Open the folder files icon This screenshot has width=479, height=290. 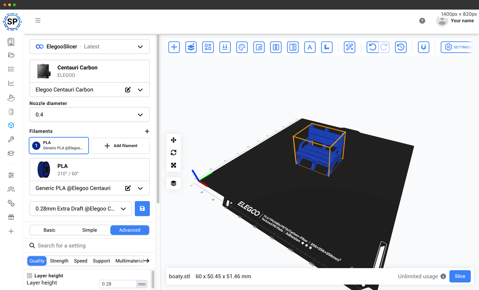(x=11, y=55)
